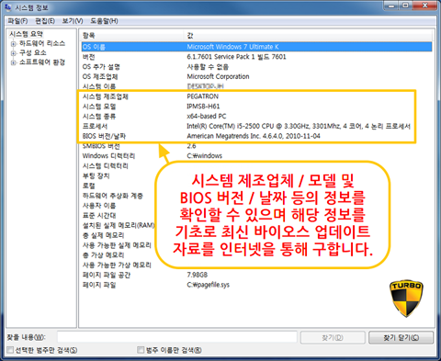Close the 시스템 정보 window

(425, 6)
